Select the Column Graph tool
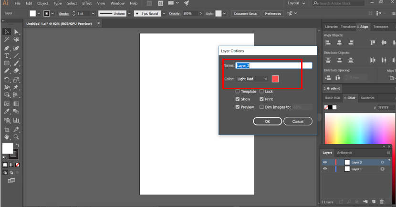 [x=16, y=120]
